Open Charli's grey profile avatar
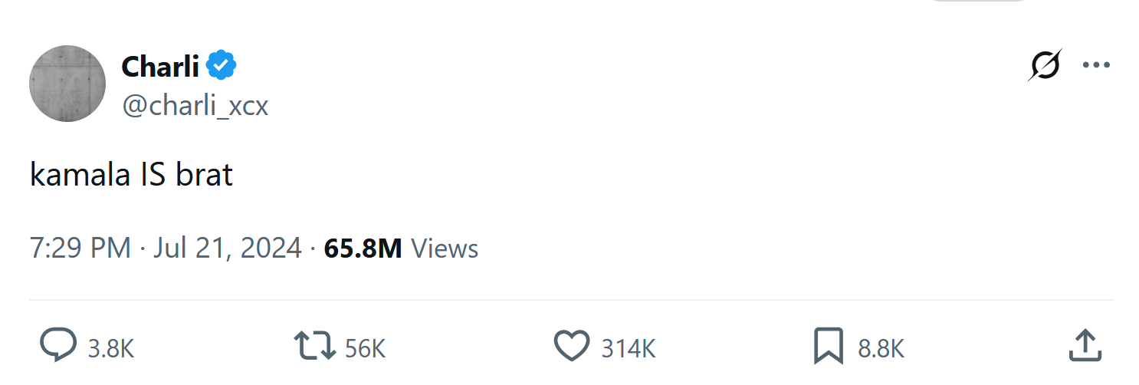Image resolution: width=1139 pixels, height=385 pixels. [x=67, y=84]
